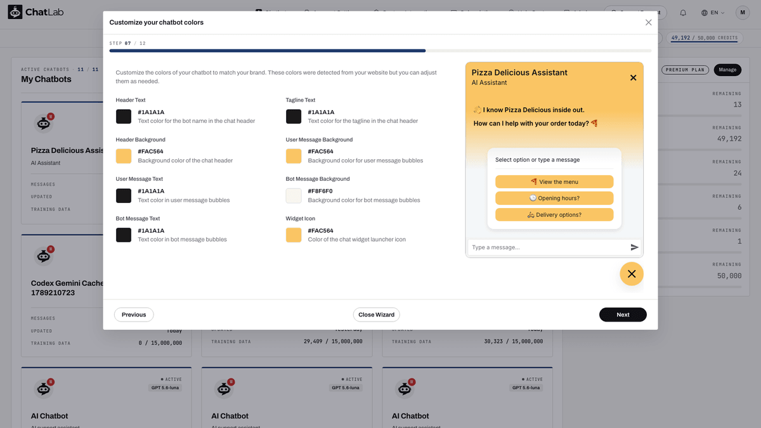Image resolution: width=761 pixels, height=428 pixels.
Task: Click the wizard step progress bar
Action: [380, 51]
